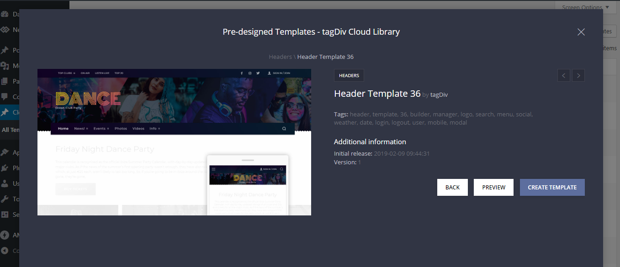Click 'Header Template 36' in the breadcrumb
The height and width of the screenshot is (267, 620).
pos(325,57)
